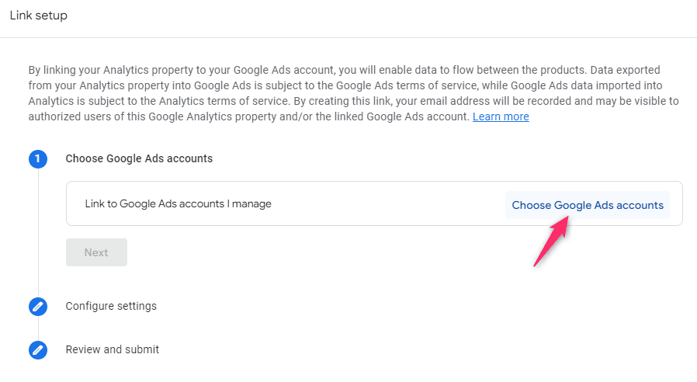Click the Link to Google Ads accounts I manage text

[x=178, y=203]
